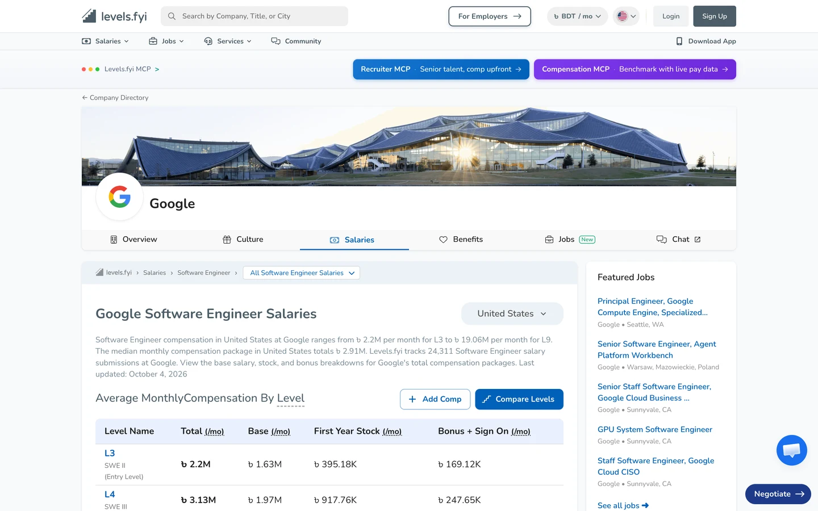Switch to the Benefits tab

click(461, 240)
